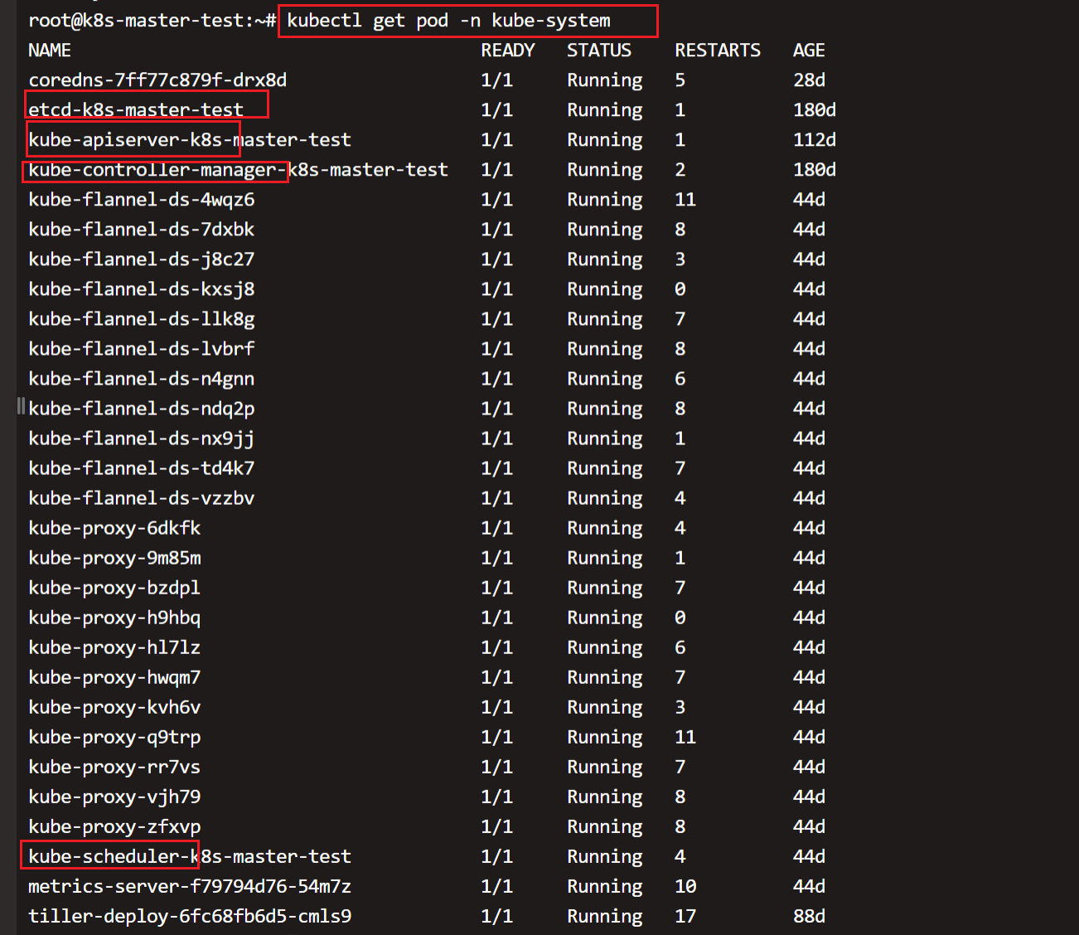Select pod kube-proxy-bzdpl
Screen dimensions: 1079x935
pos(114,588)
